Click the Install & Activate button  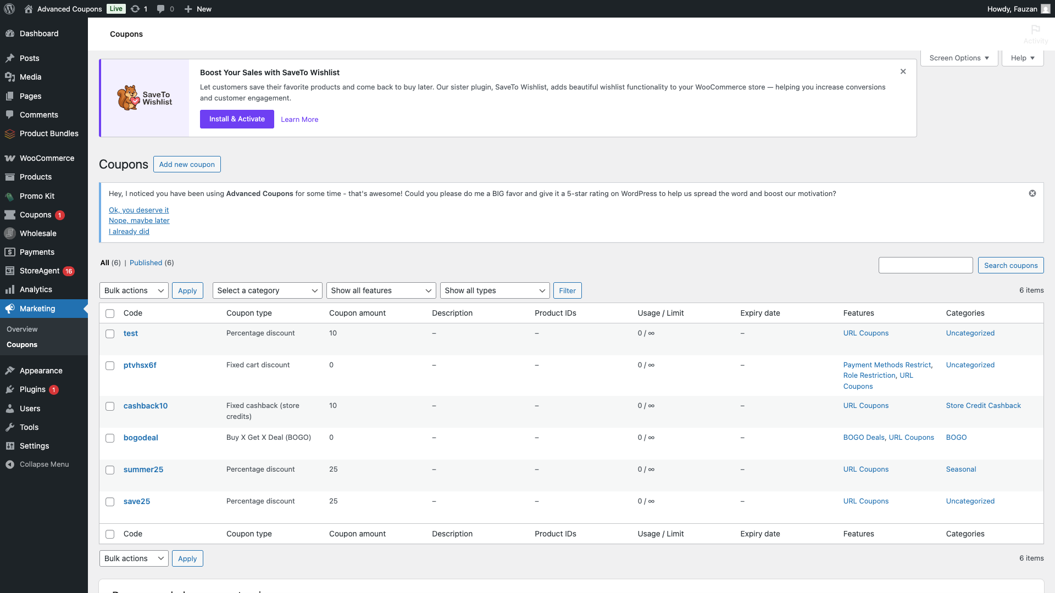(x=237, y=119)
